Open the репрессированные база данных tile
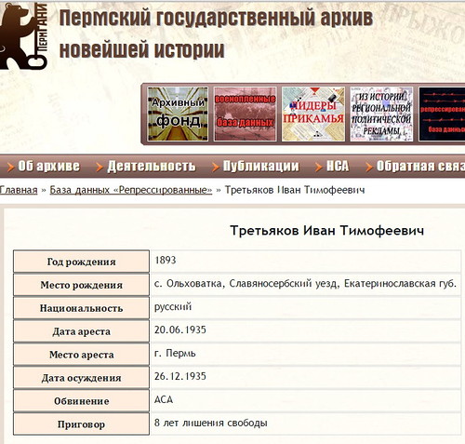 pos(442,114)
